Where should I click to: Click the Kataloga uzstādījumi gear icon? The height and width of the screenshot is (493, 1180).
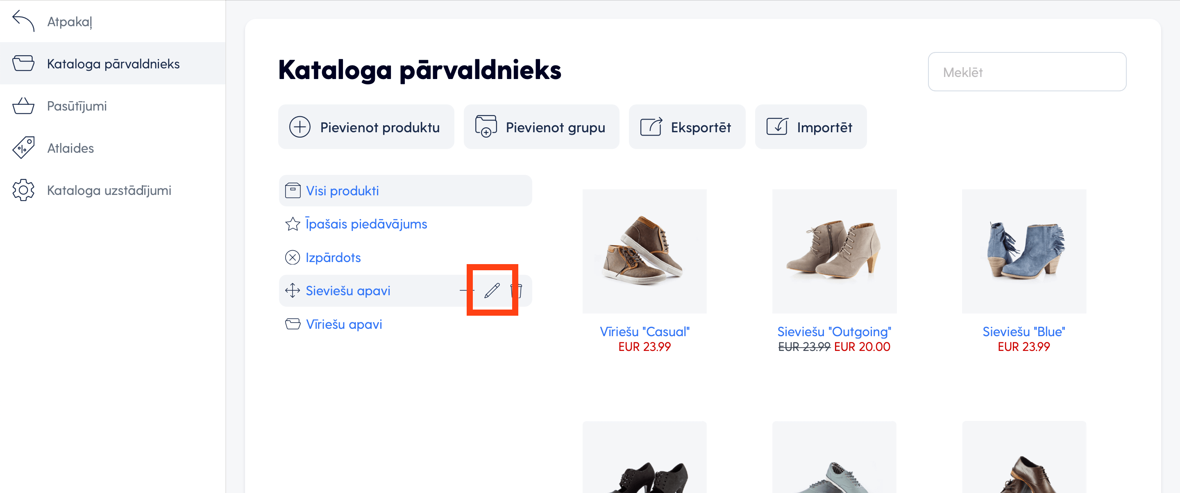(x=23, y=190)
